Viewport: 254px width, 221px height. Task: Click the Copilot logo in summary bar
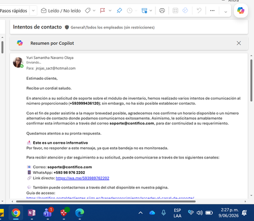point(20,43)
